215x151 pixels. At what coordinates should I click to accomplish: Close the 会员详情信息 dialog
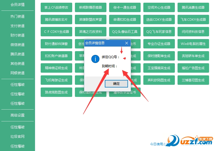[x=127, y=43]
